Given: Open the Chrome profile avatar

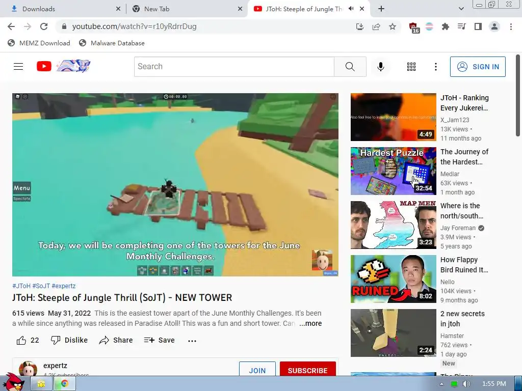Looking at the screenshot, I should click(494, 26).
